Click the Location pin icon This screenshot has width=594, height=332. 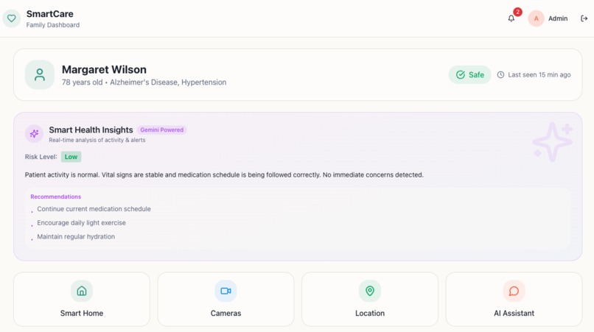370,291
